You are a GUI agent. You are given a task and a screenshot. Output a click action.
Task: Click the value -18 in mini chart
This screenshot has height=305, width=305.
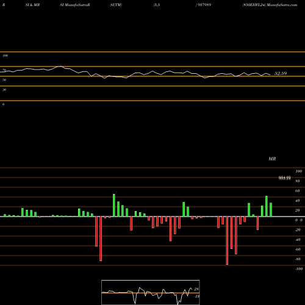coord(196,296)
